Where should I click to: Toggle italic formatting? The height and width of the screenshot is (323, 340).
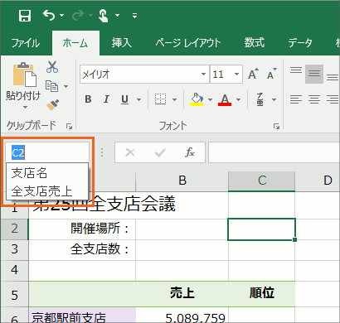pyautogui.click(x=106, y=99)
